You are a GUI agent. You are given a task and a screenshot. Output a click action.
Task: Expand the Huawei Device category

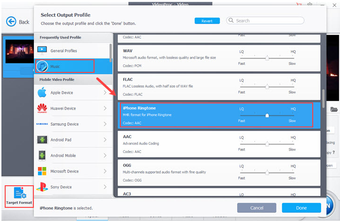click(105, 108)
